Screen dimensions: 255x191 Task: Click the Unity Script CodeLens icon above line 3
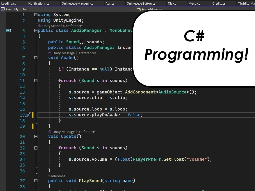coord(40,26)
